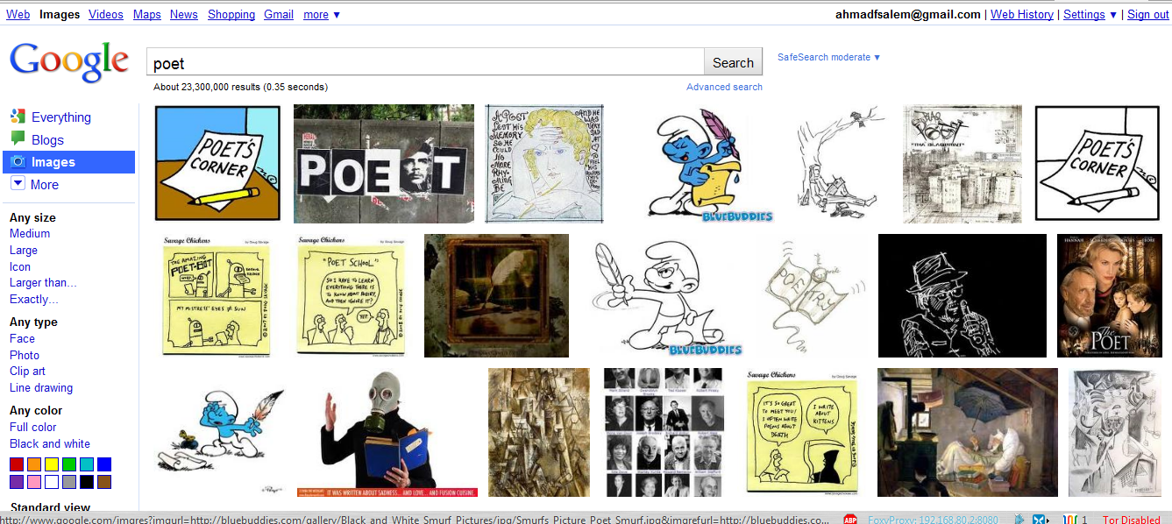Open the Gmail link
Screen dimensions: 1172x524
tap(279, 15)
